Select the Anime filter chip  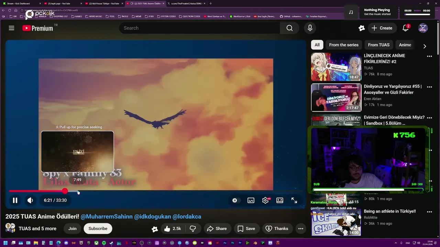pyautogui.click(x=405, y=45)
